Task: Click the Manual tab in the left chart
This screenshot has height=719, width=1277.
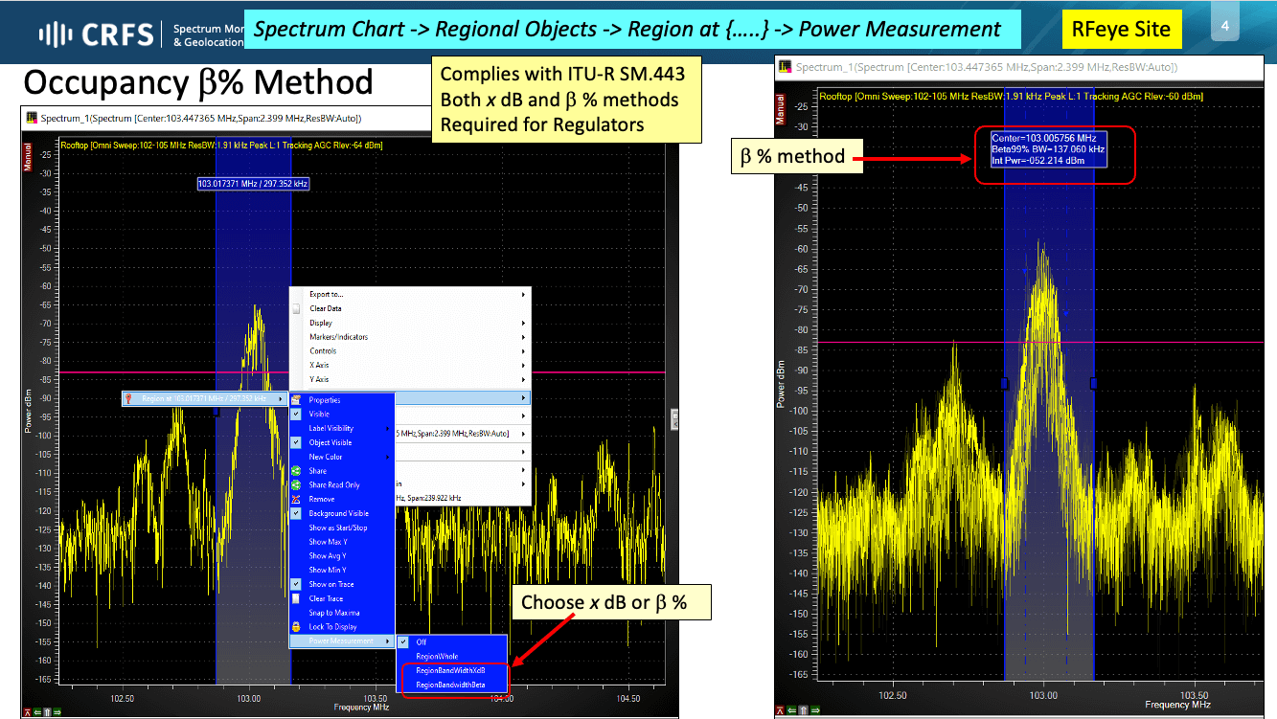Action: tap(28, 156)
